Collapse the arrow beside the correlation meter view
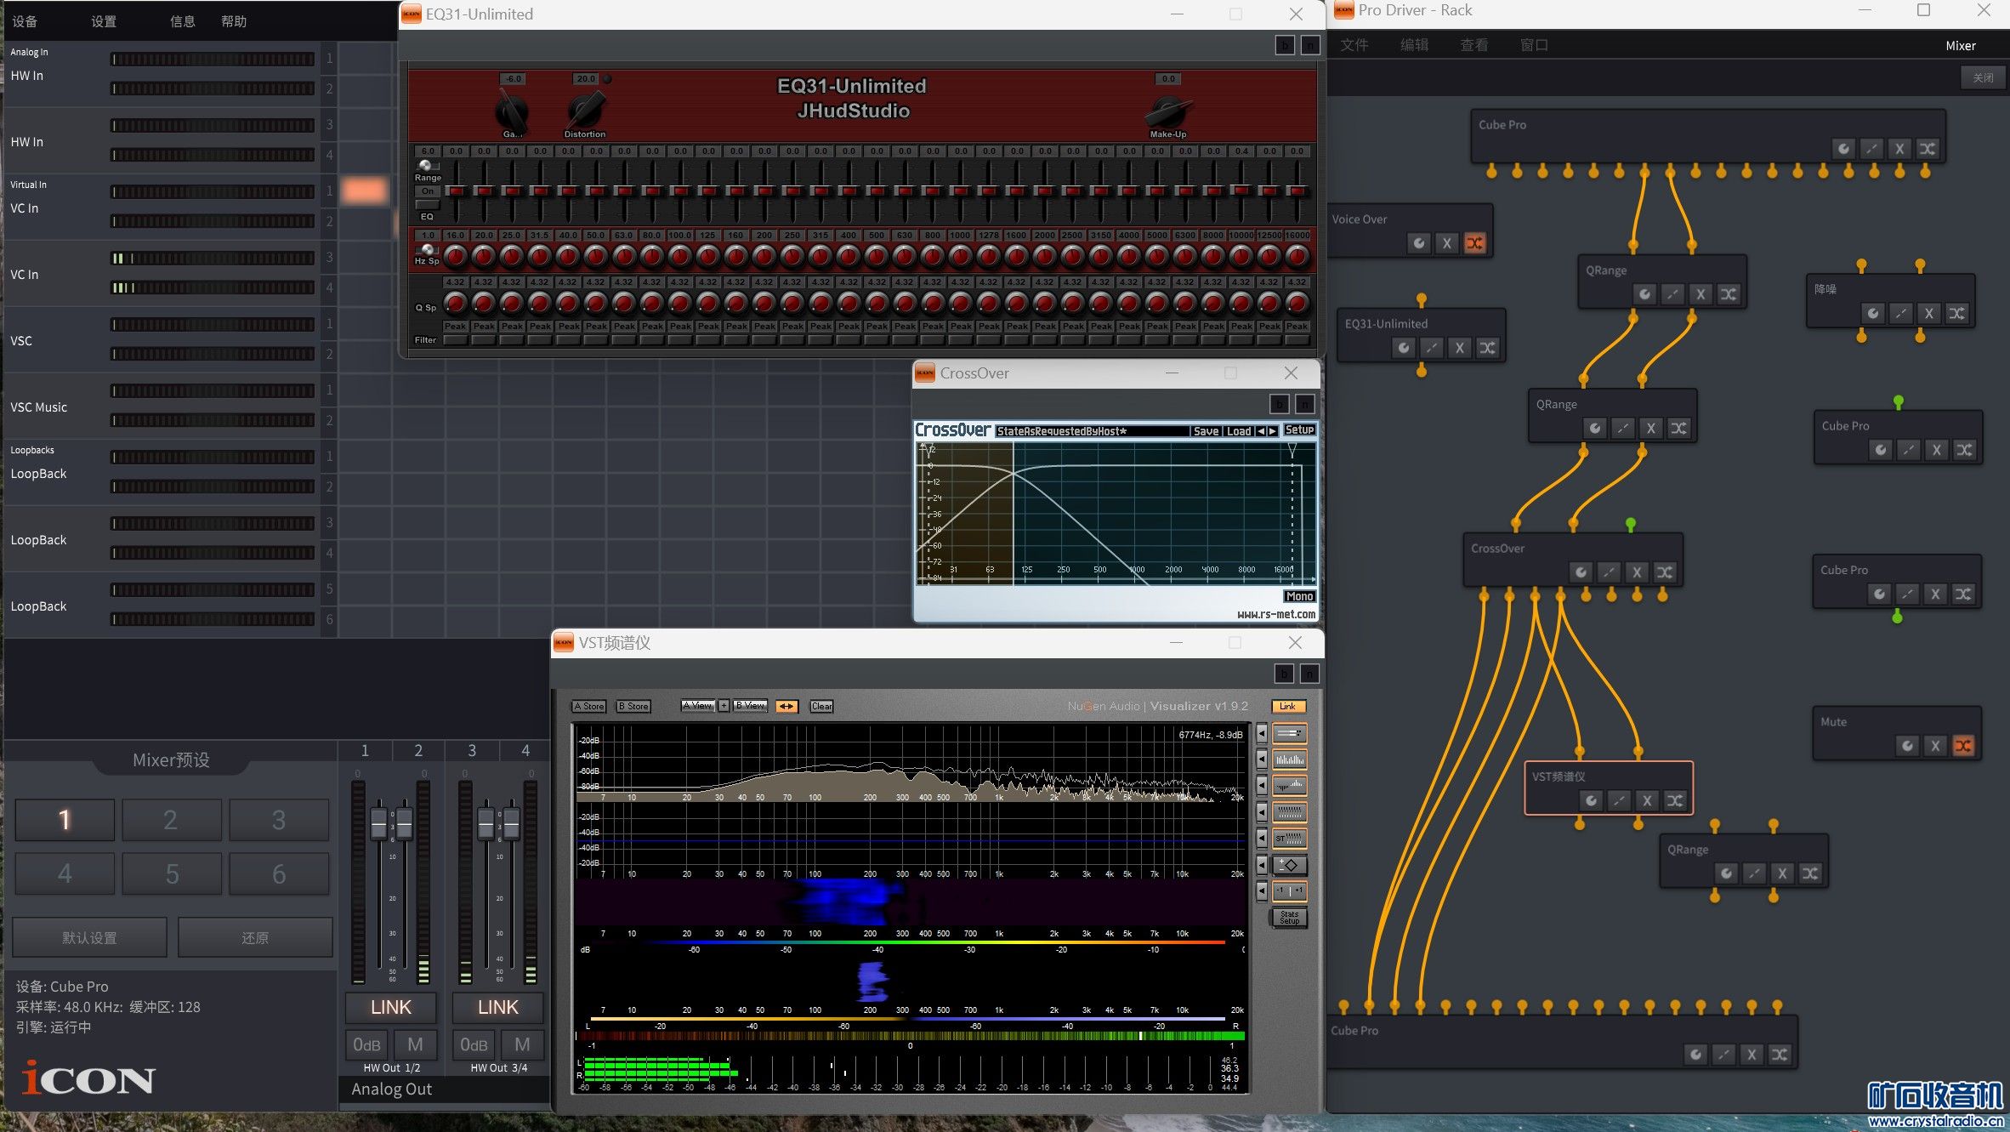This screenshot has width=2010, height=1132. click(1262, 891)
